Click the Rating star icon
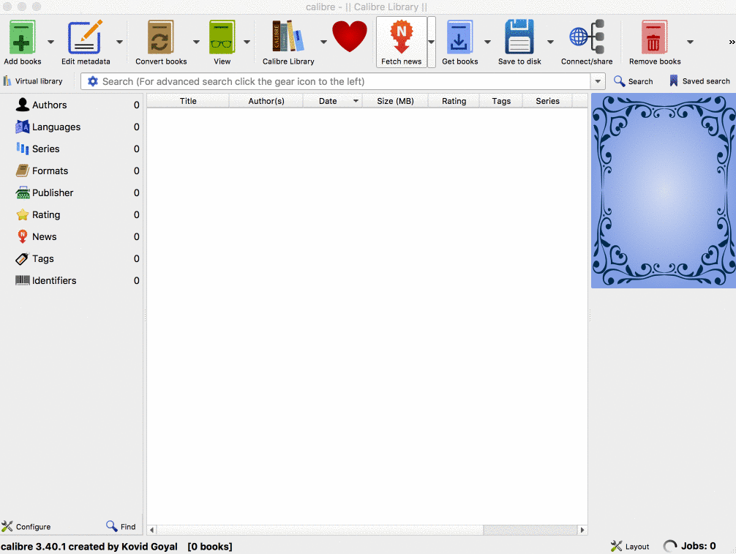 click(22, 214)
